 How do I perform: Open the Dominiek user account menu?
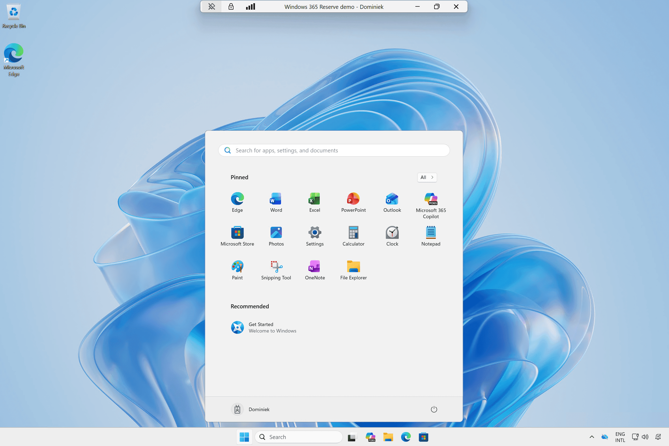click(x=250, y=409)
